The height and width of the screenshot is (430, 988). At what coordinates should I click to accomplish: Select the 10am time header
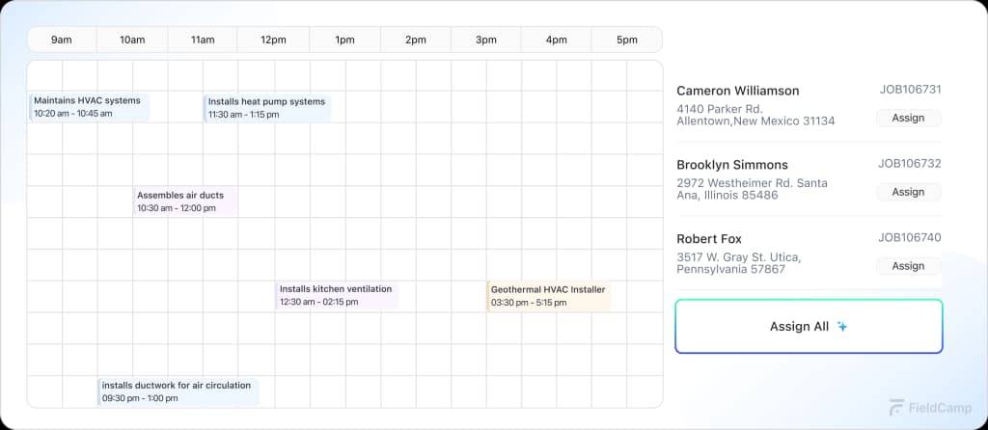132,40
